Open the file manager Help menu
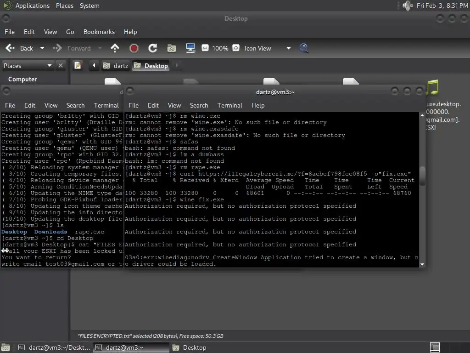This screenshot has height=353, width=470. coord(130,32)
